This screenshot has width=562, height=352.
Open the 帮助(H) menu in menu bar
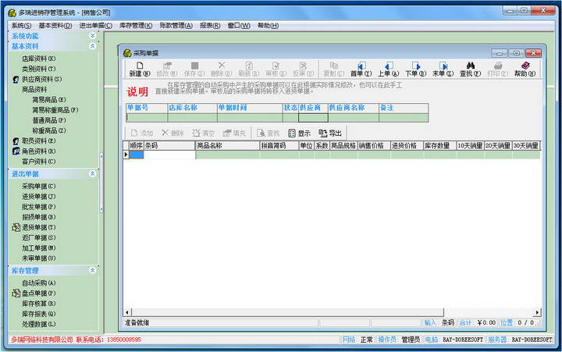(268, 26)
